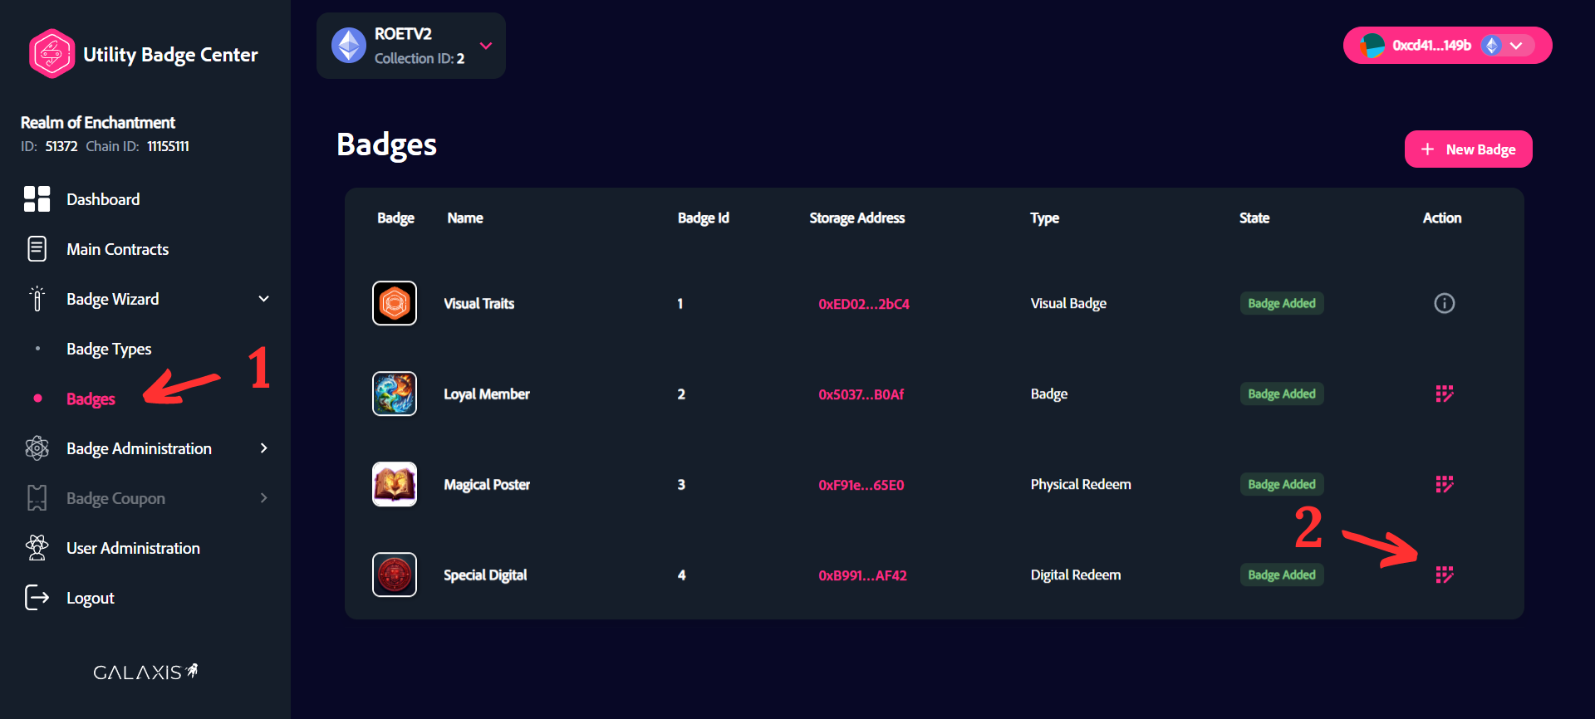Open storage address 0xED02...2bC4 link
Image resolution: width=1595 pixels, height=719 pixels.
pos(863,304)
